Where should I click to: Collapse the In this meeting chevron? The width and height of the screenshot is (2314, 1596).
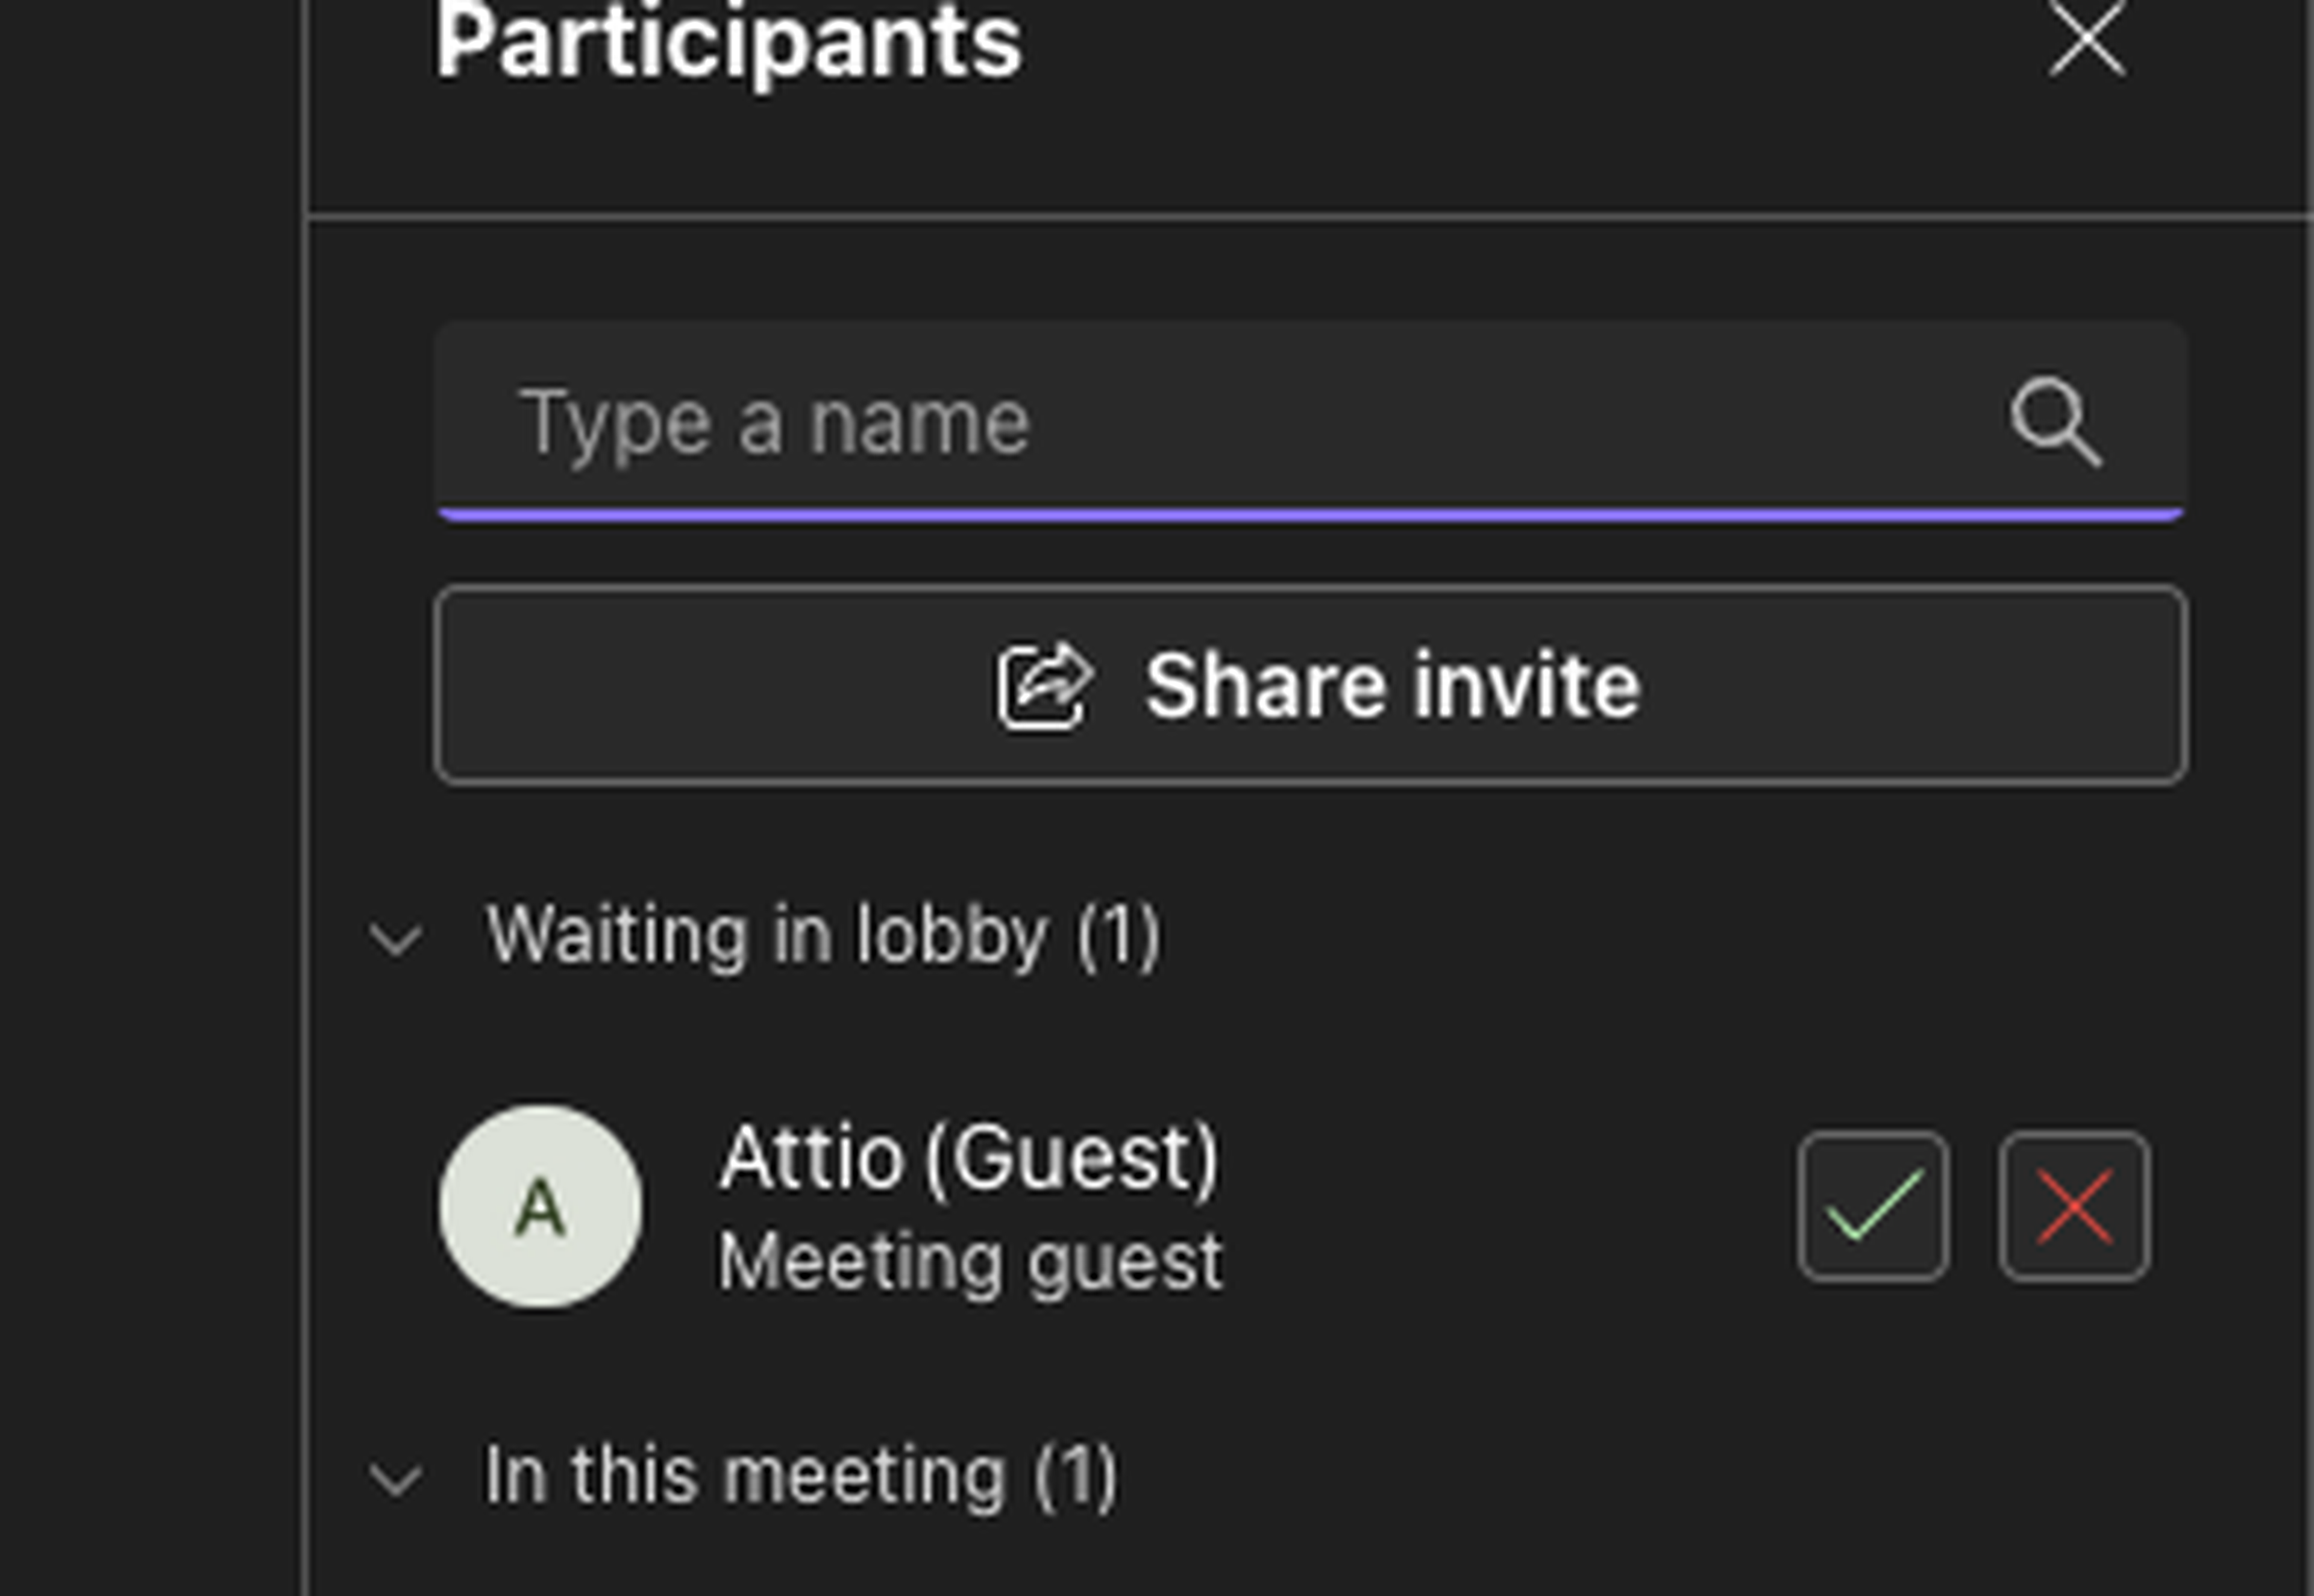pos(396,1479)
